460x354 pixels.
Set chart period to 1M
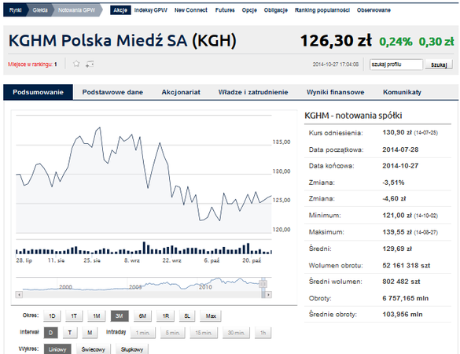[97, 315]
